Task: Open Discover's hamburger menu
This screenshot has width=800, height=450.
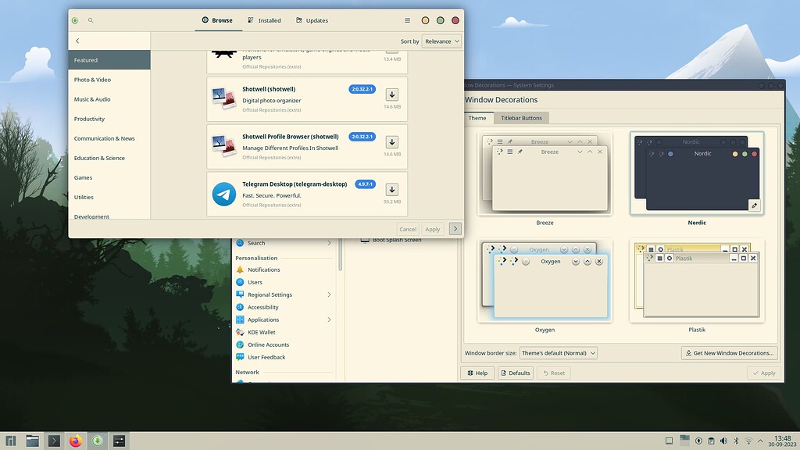Action: click(x=407, y=20)
